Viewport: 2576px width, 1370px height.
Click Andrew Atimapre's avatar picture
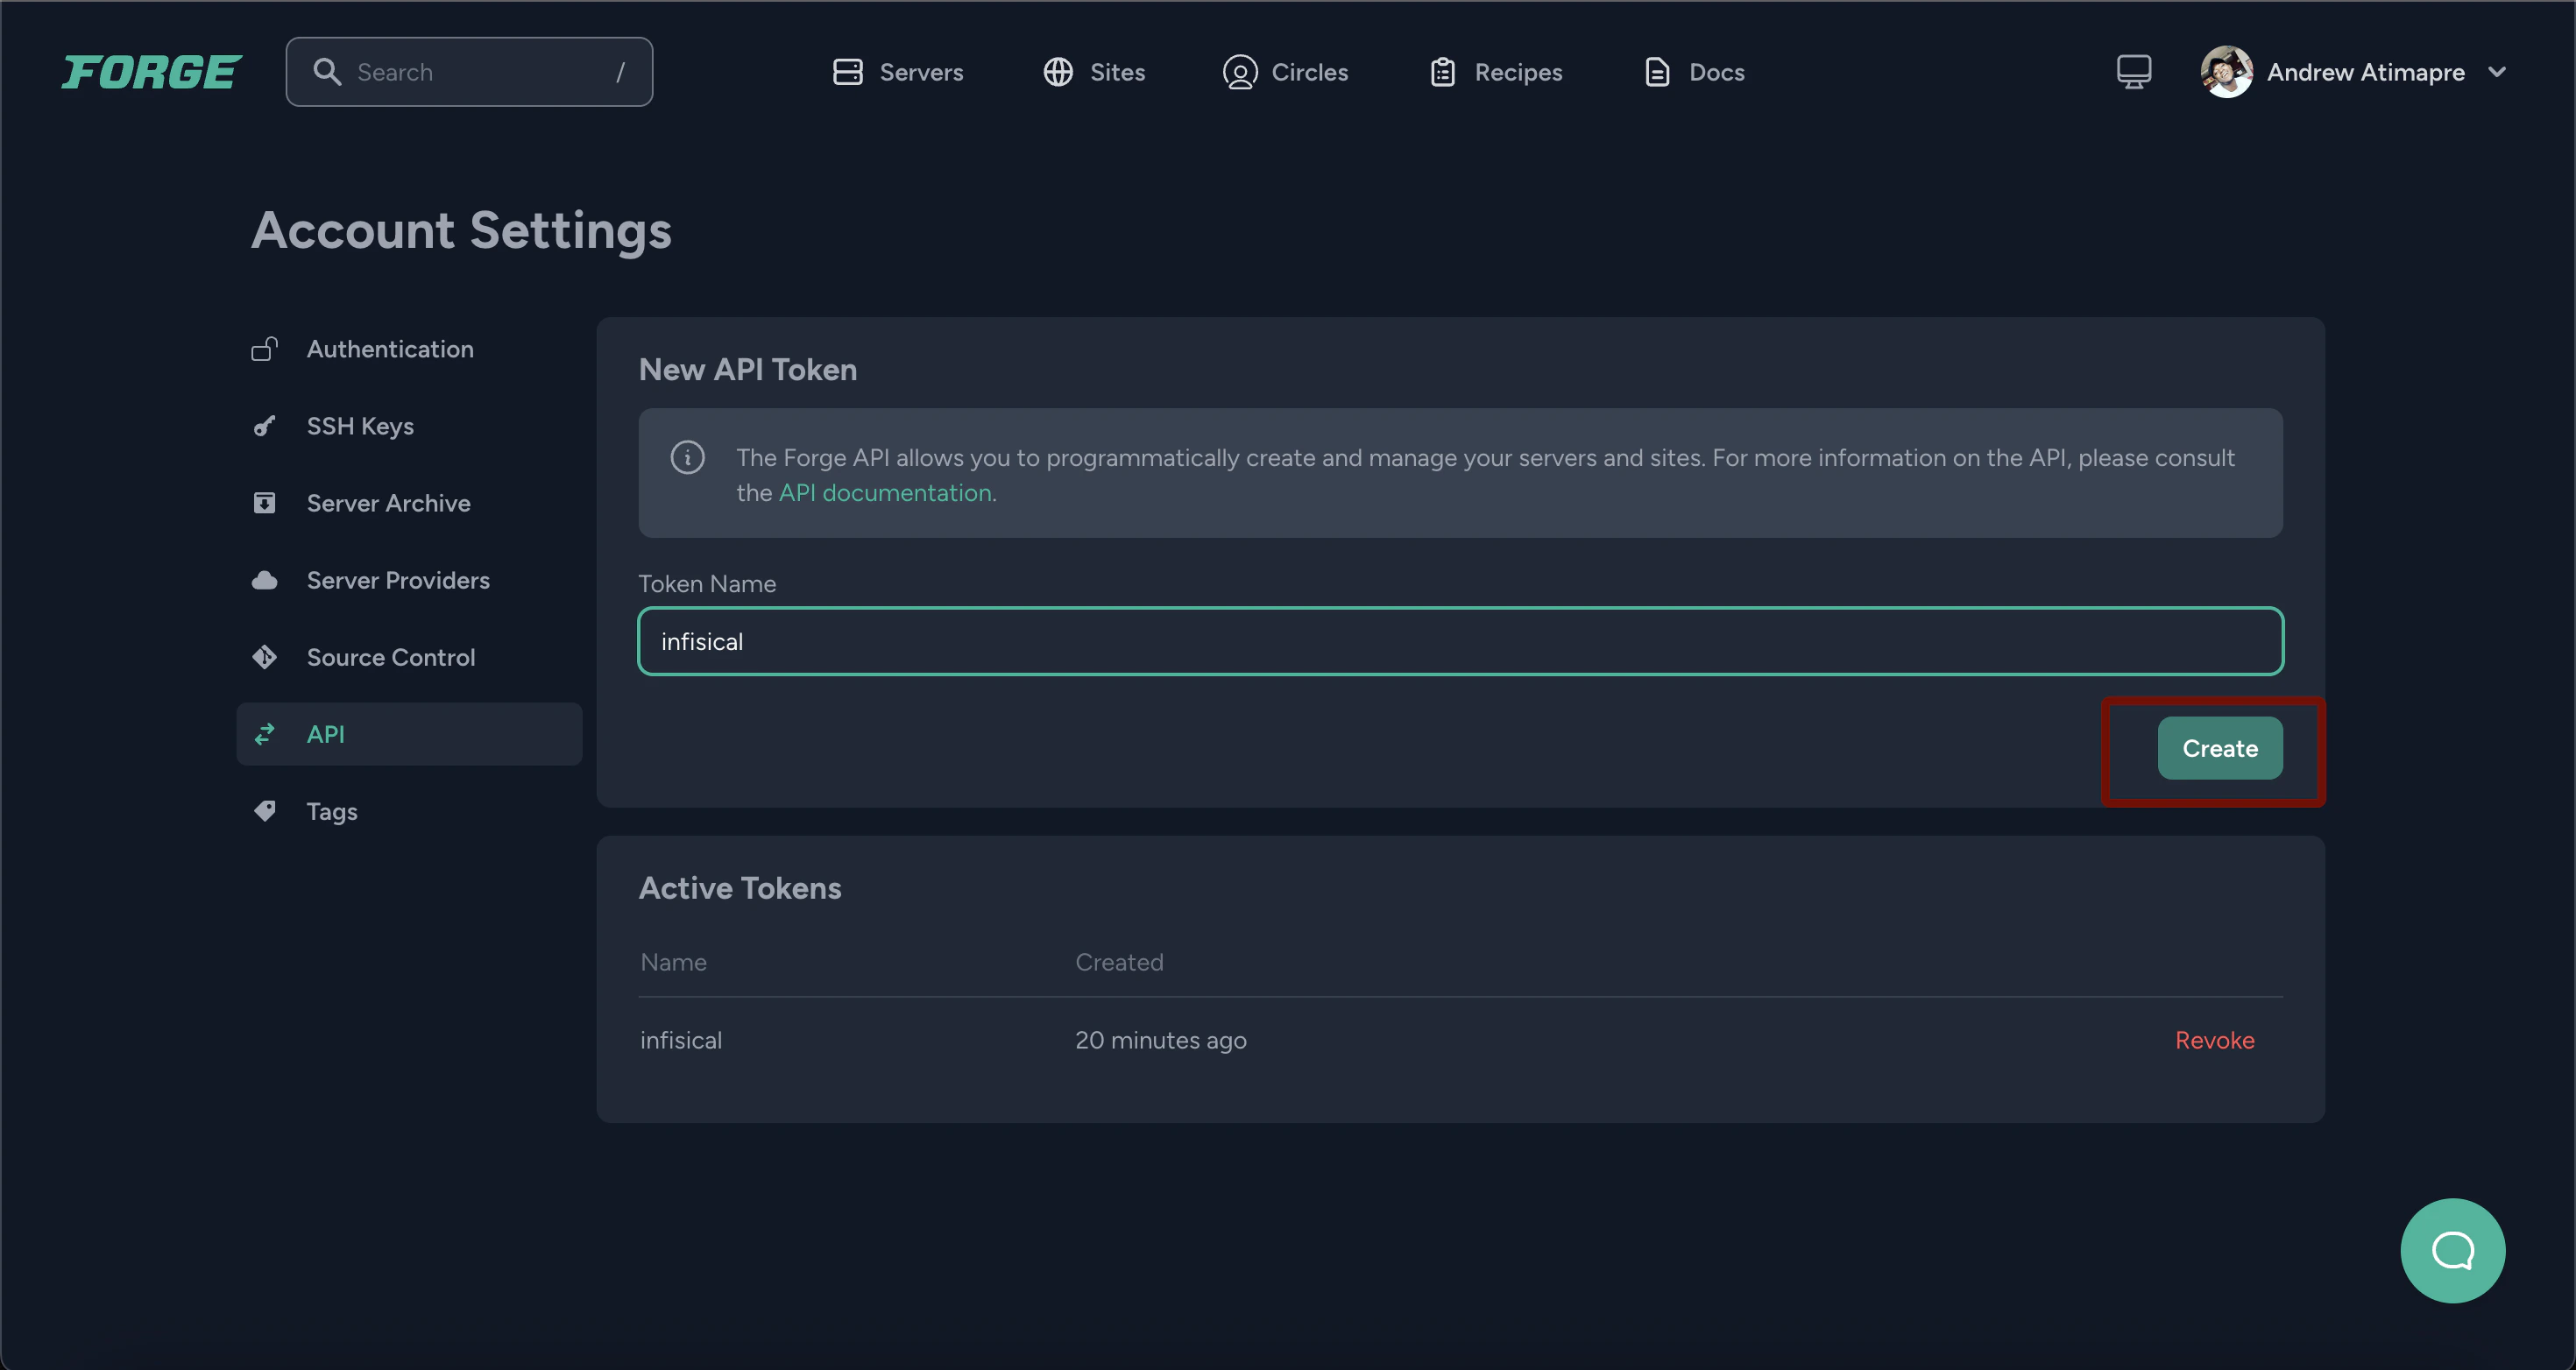(x=2226, y=72)
